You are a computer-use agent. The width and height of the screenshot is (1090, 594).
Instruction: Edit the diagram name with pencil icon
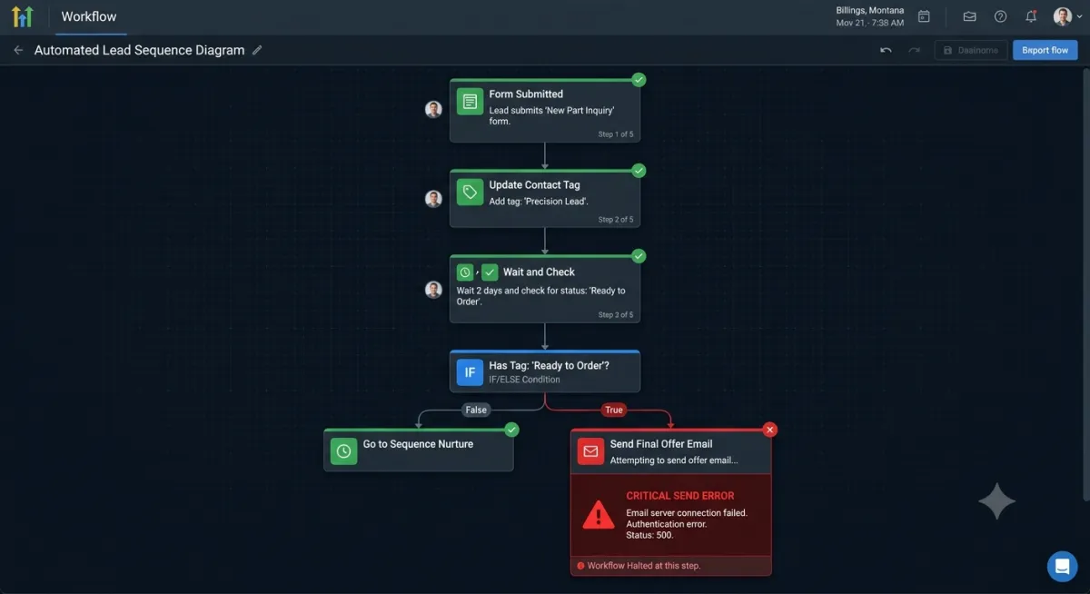[x=257, y=50]
